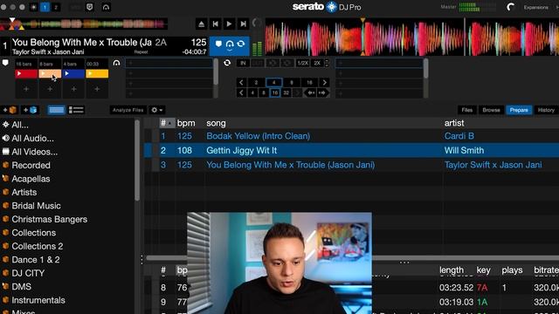Add cue point under the 4 bars slot

coord(73,89)
